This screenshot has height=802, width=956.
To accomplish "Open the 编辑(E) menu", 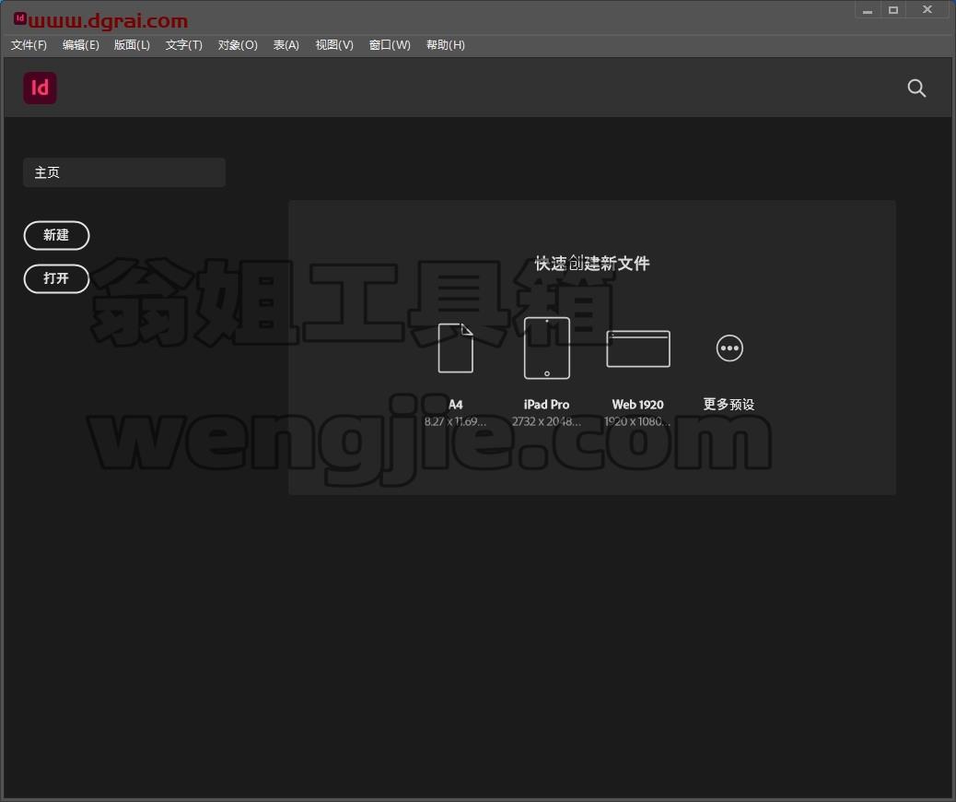I will [x=80, y=45].
